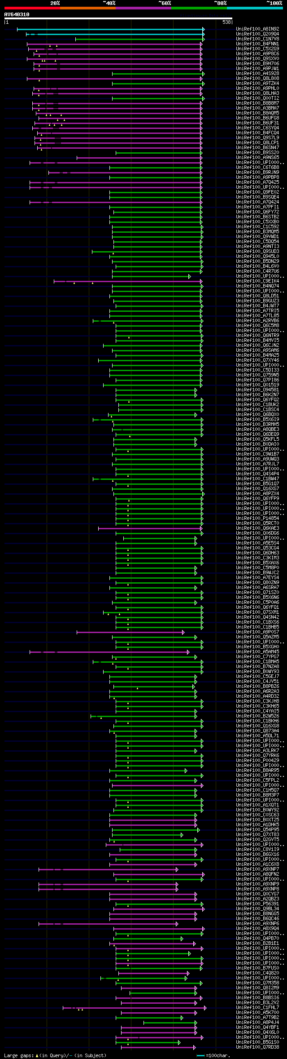Select the UniRef100_B4NQ74 label
The height and width of the screenshot is (1059, 287).
point(257,286)
